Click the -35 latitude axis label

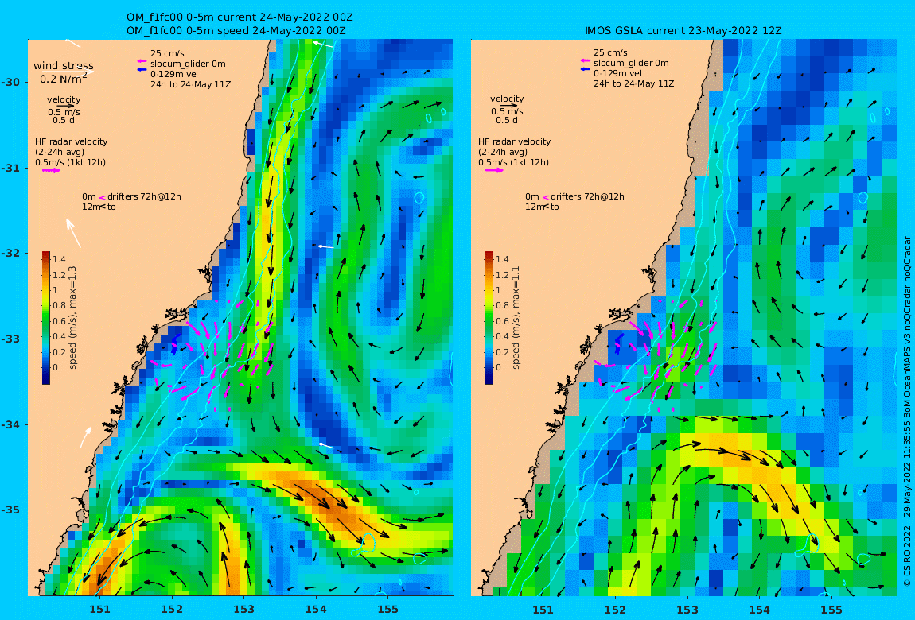pos(10,510)
